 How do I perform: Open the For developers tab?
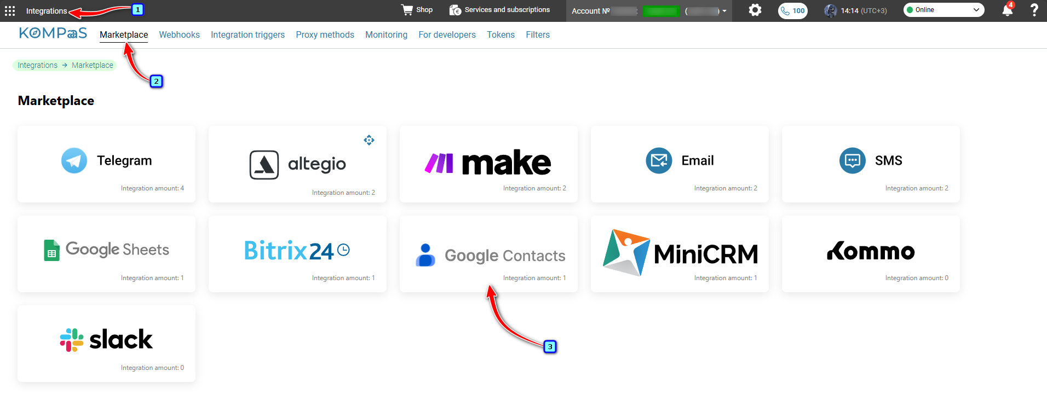447,34
